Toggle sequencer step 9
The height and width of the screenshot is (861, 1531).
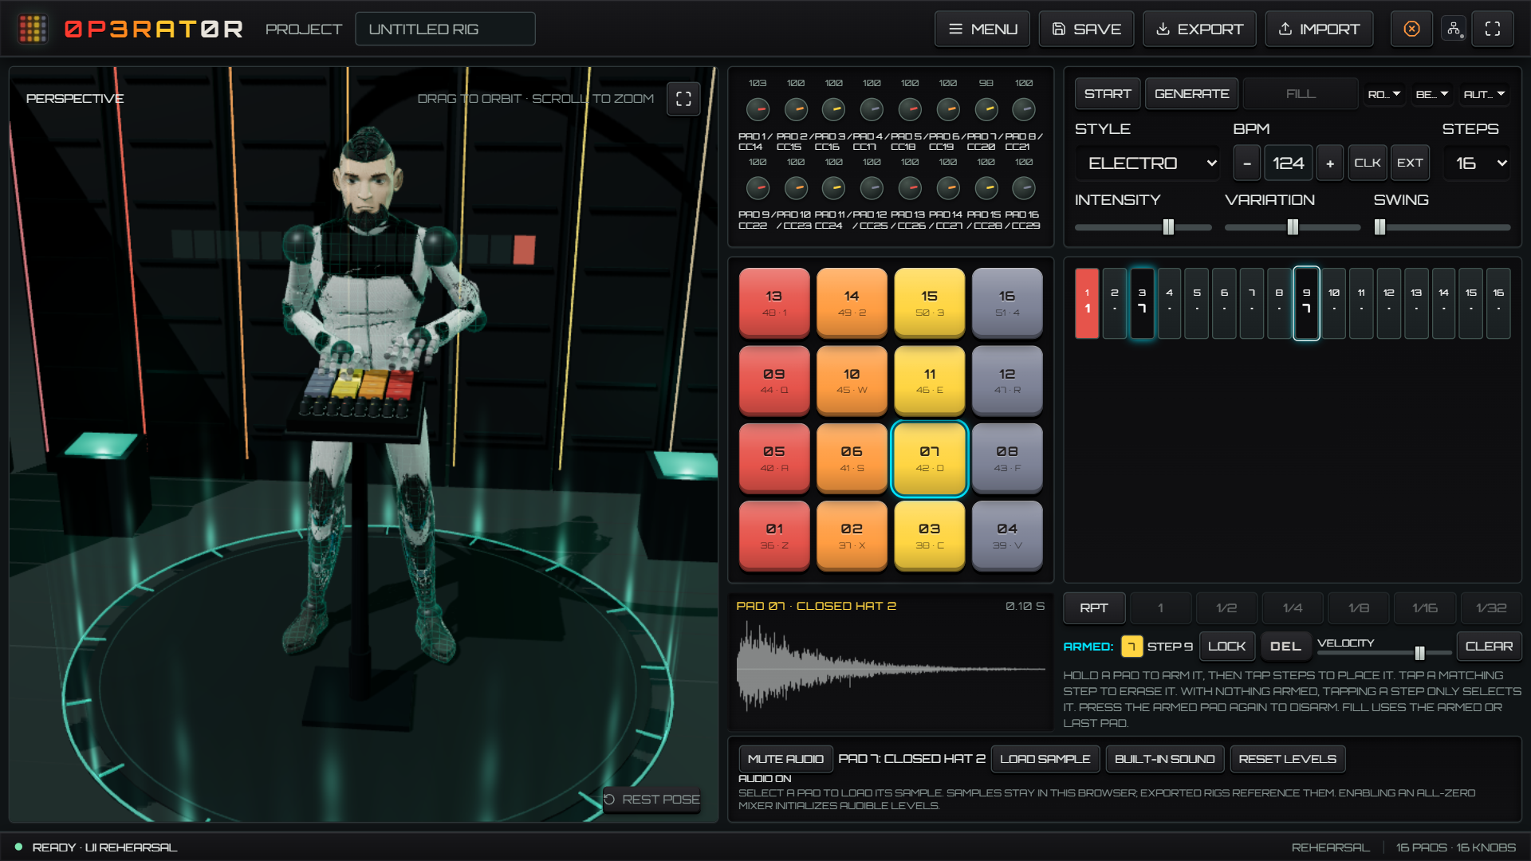click(1306, 303)
